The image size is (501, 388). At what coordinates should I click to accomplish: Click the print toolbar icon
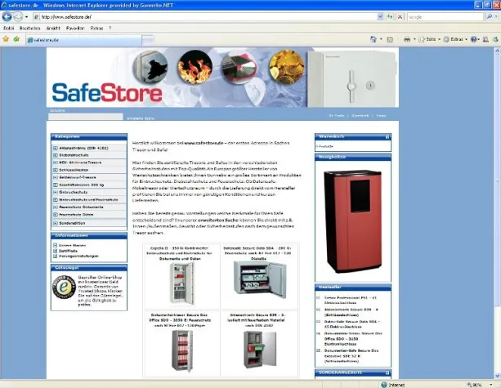pyautogui.click(x=408, y=38)
